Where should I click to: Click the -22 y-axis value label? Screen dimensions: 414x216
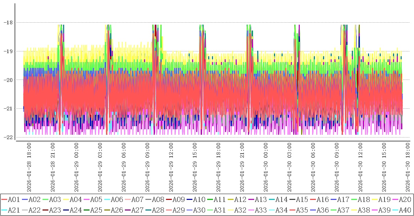8,137
